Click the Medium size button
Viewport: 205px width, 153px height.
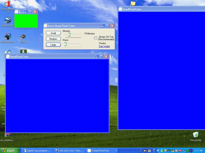tap(53, 39)
